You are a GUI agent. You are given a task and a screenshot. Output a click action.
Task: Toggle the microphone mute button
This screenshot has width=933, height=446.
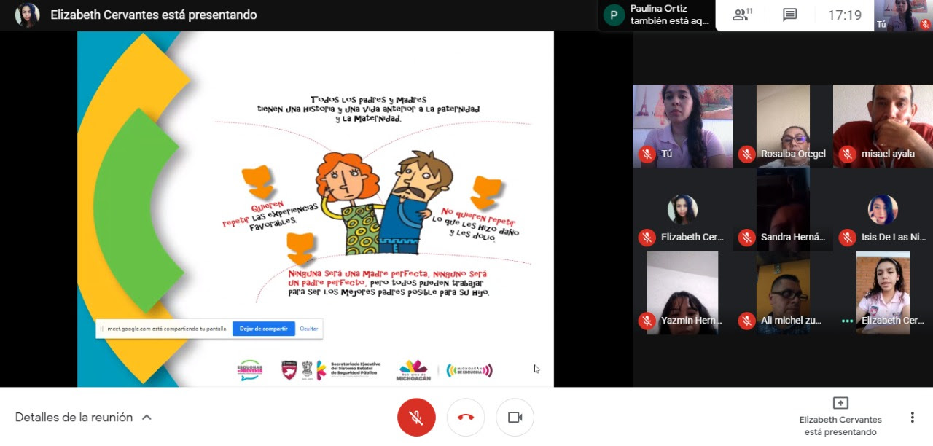pos(416,418)
